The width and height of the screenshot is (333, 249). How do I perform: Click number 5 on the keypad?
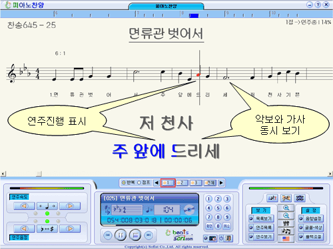(x=218, y=208)
